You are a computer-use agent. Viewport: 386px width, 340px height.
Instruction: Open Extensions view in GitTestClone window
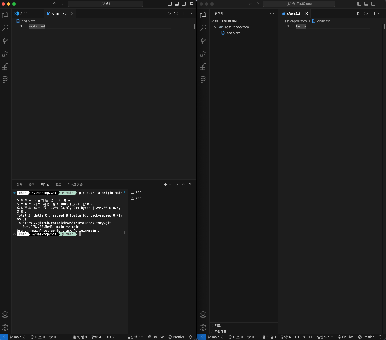[203, 67]
